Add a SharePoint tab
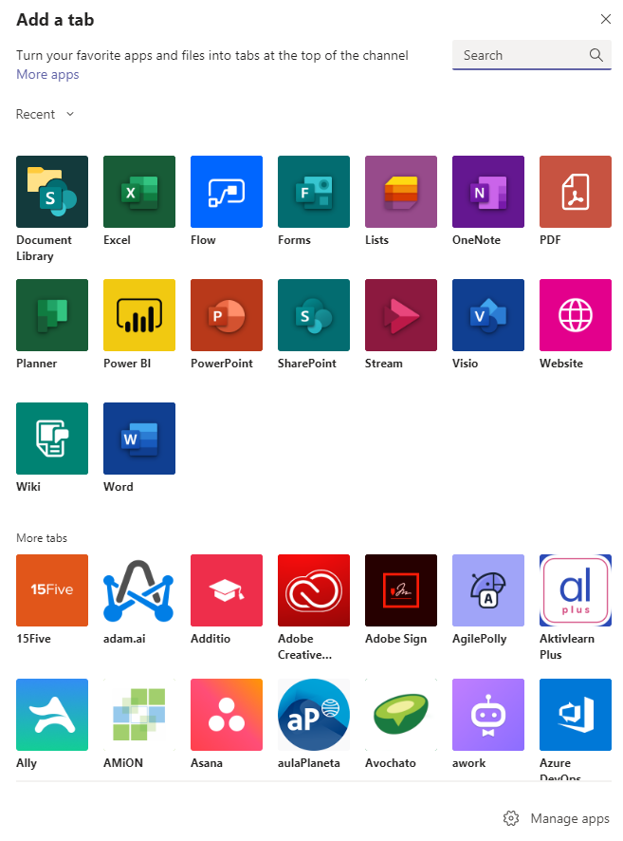This screenshot has height=841, width=623. [x=314, y=315]
